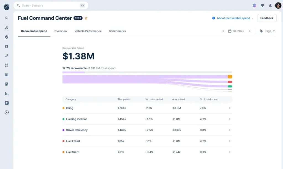This screenshot has height=169, width=283.
Task: Click the Samsara owl logo
Action: [x=7, y=7]
